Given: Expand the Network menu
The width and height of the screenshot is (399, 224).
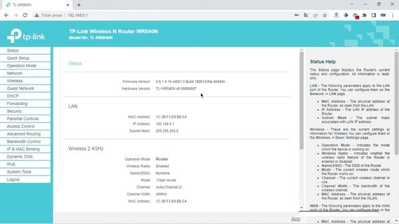Looking at the screenshot, I should click(x=25, y=73).
